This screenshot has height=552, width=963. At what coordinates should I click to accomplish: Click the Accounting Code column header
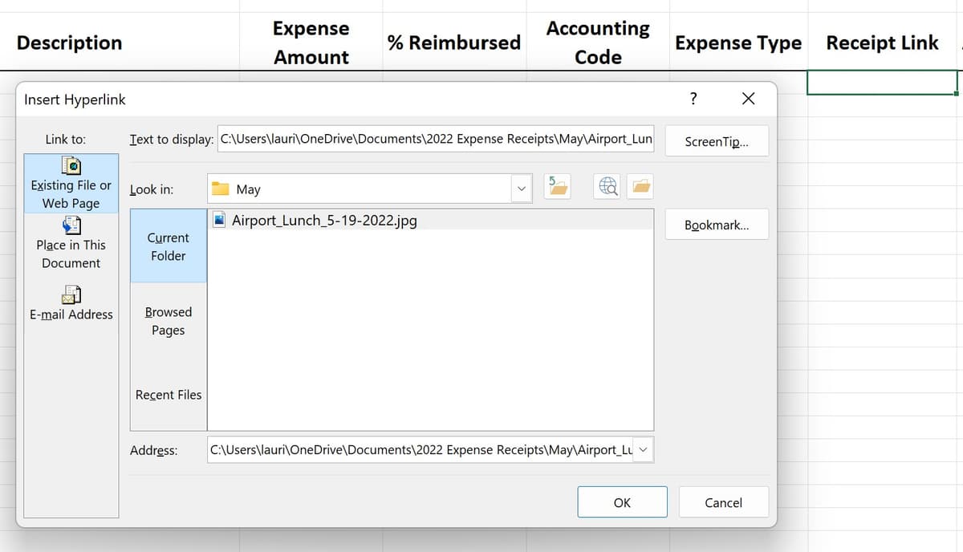[598, 43]
